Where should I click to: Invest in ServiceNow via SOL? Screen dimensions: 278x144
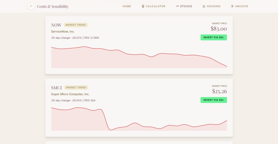[214, 37]
